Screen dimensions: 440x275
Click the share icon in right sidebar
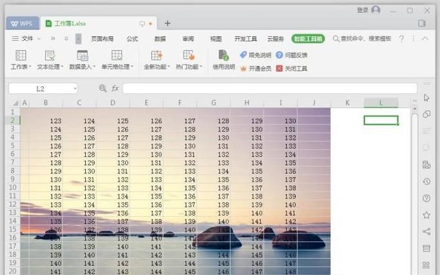click(x=426, y=232)
